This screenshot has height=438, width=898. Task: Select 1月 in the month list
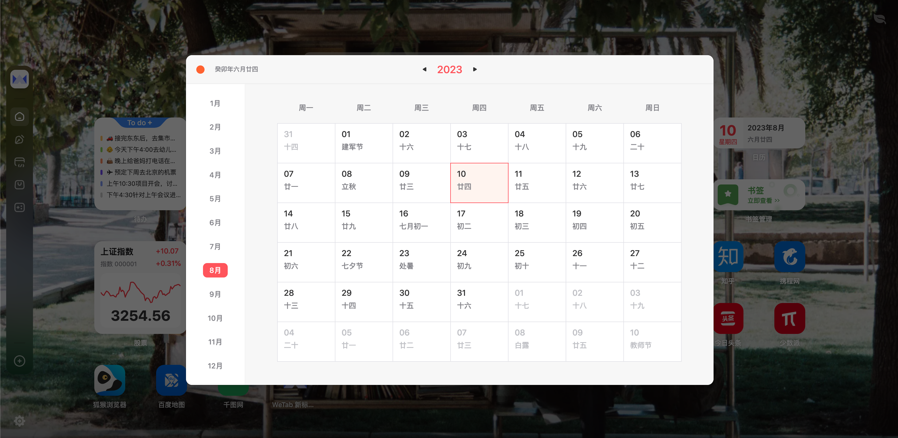pyautogui.click(x=215, y=104)
